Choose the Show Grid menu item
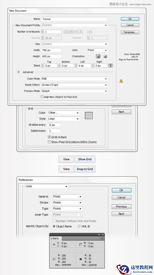Viewport: 154px width, 275px height. point(85,159)
